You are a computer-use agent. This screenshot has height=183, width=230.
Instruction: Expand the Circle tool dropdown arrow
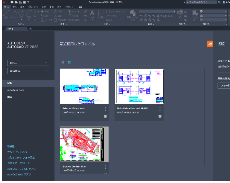click(22, 19)
